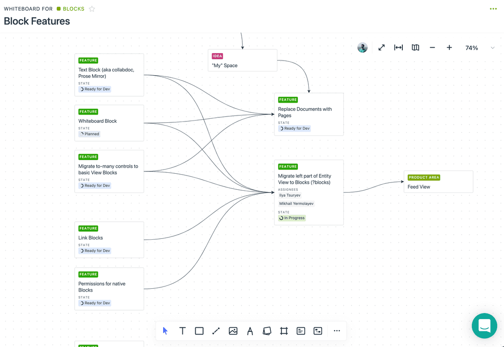Activate the sticky notes tool
Screen dimensions: 504x347
pos(267,331)
